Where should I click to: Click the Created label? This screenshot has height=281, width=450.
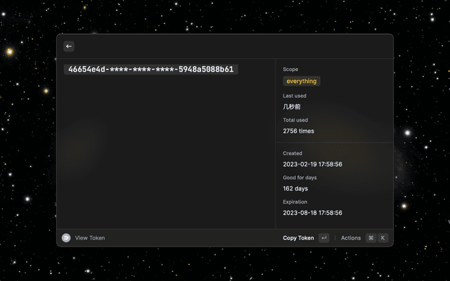[x=292, y=153]
